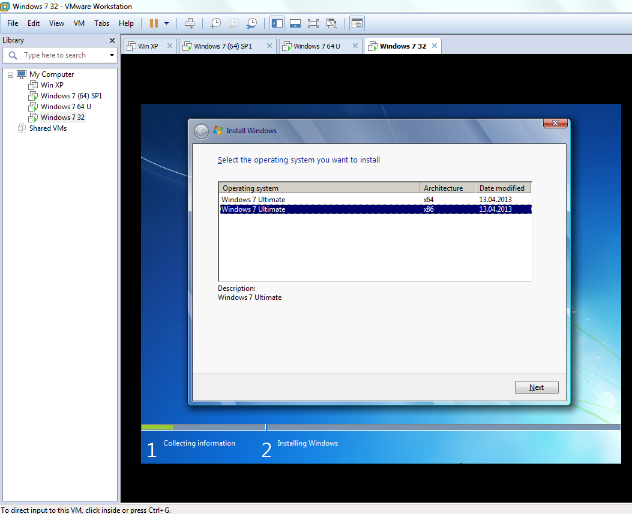Image resolution: width=632 pixels, height=514 pixels.
Task: Send Ctrl+Alt+Del to the VM
Action: [x=190, y=23]
